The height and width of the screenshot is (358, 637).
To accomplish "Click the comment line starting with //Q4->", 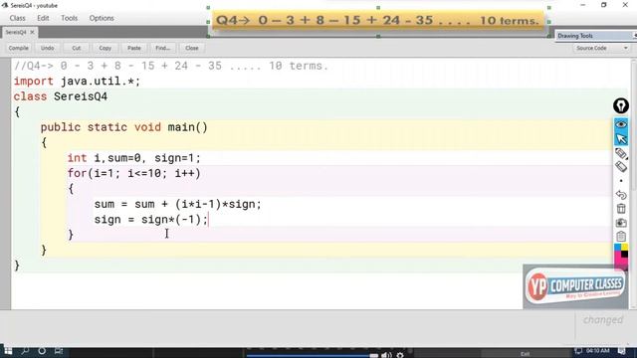I will coord(171,66).
